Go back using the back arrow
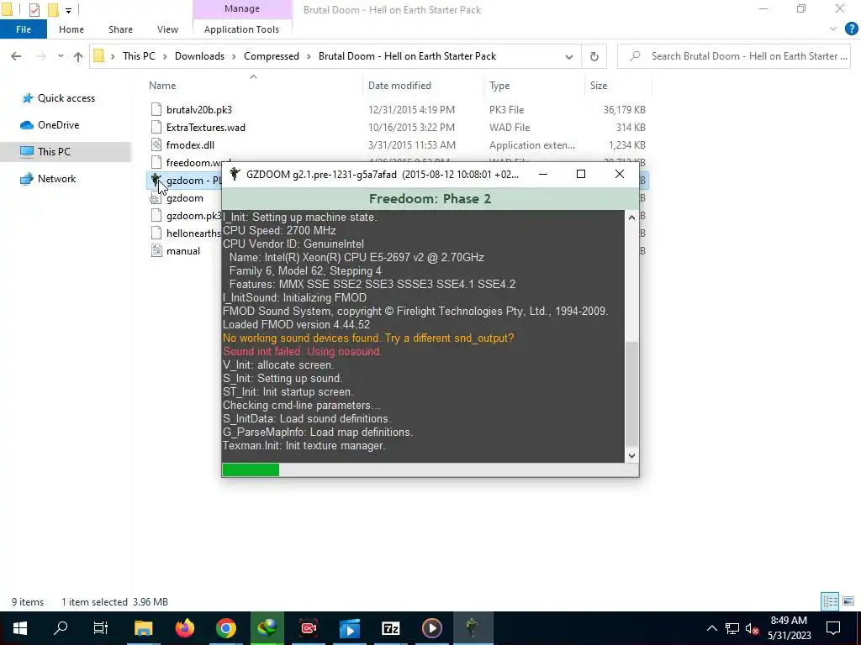 [16, 56]
